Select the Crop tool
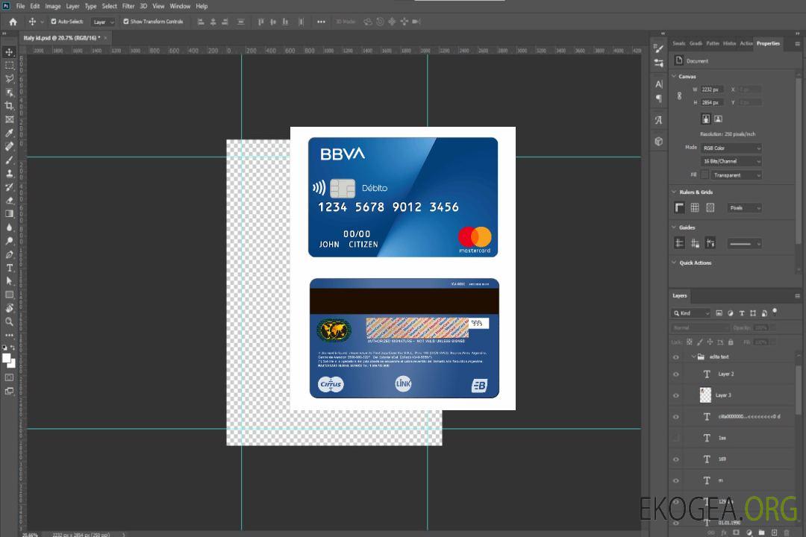 pos(9,106)
